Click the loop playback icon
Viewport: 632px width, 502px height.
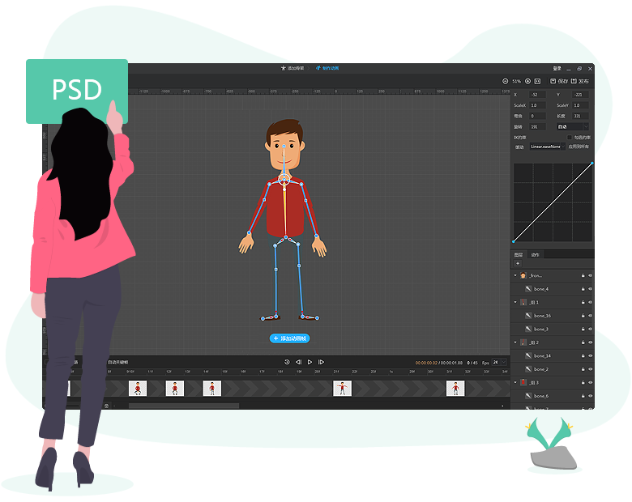tap(287, 362)
